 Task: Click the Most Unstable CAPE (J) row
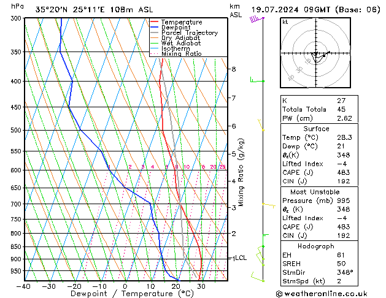click(319, 227)
